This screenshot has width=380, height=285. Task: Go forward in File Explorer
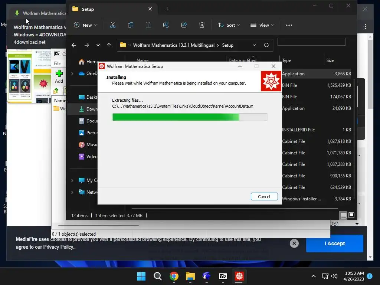coord(87,45)
